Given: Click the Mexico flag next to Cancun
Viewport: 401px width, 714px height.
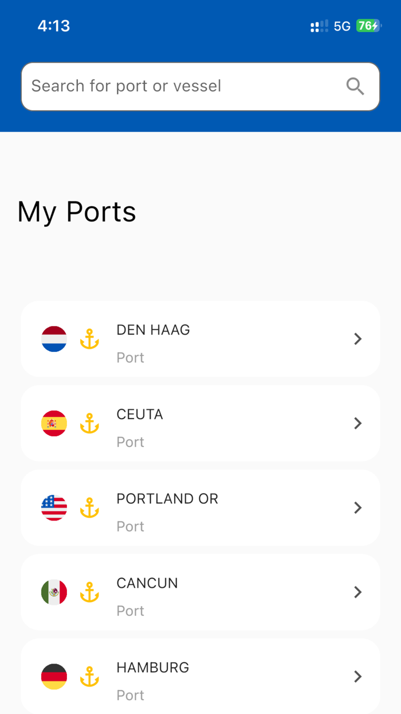Looking at the screenshot, I should click(x=54, y=592).
